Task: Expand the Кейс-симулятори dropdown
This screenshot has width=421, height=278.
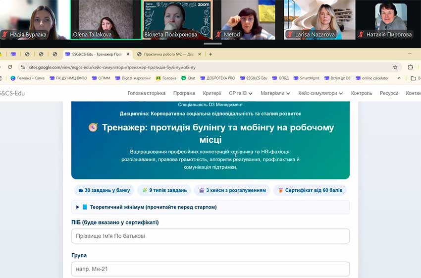Action: (320, 93)
